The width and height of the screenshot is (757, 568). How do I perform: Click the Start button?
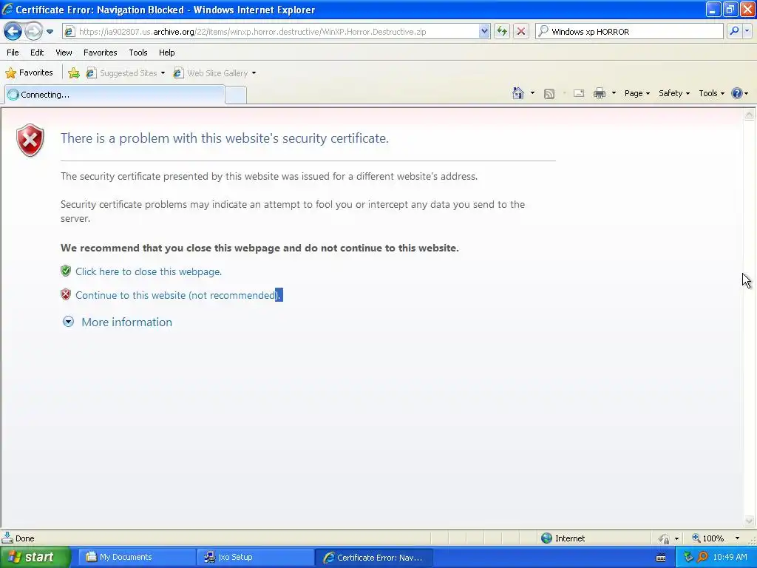(35, 558)
